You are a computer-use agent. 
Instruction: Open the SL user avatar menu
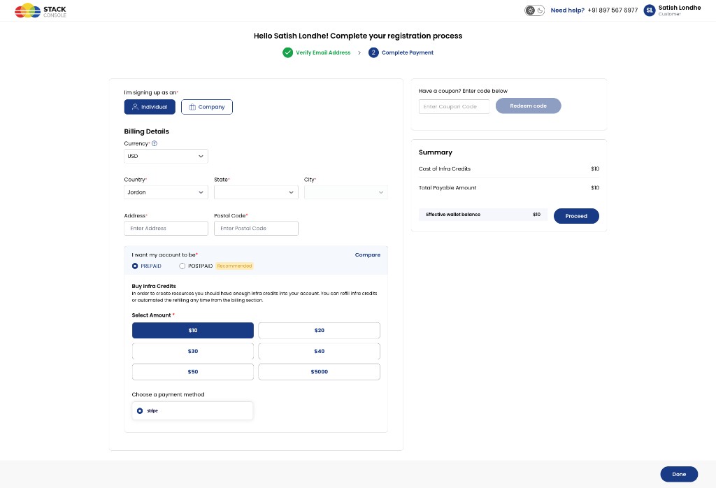(649, 10)
